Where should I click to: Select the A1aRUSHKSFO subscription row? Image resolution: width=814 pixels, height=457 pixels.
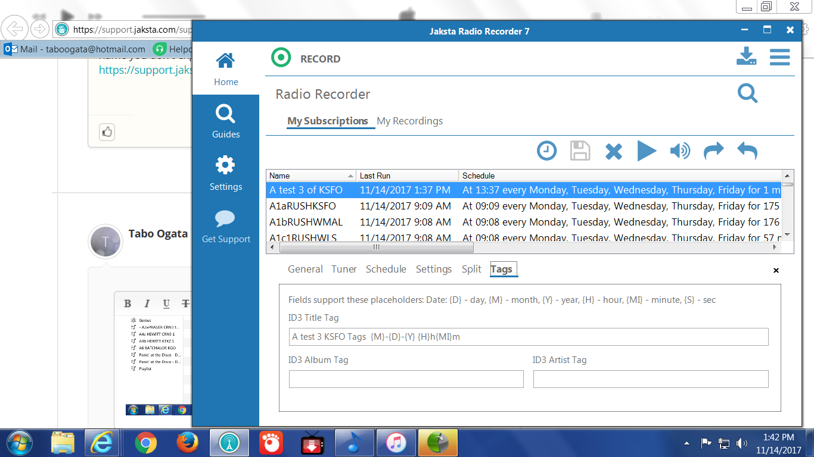524,206
